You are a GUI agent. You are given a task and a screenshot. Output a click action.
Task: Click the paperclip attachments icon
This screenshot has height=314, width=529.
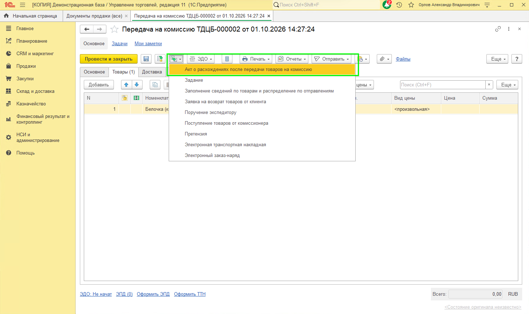(x=384, y=59)
